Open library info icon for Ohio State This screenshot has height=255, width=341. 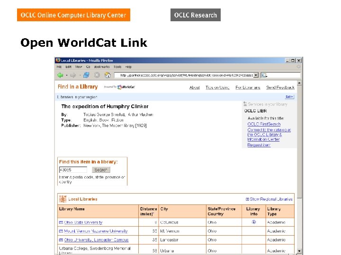[254, 222]
